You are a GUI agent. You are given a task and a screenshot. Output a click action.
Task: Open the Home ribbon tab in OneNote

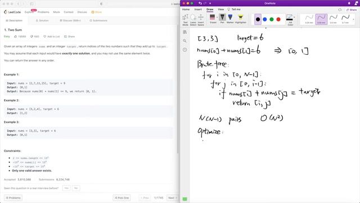[186, 10]
